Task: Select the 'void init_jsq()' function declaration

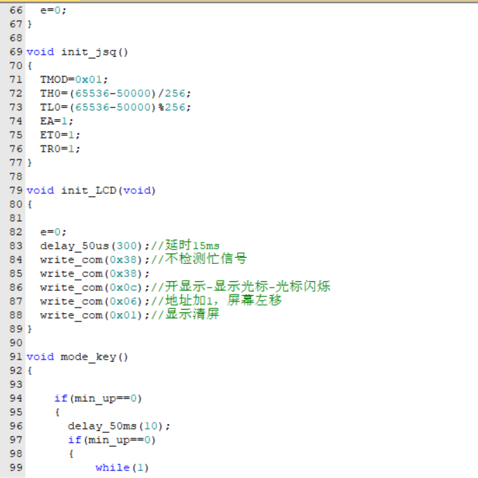Action: pos(77,52)
